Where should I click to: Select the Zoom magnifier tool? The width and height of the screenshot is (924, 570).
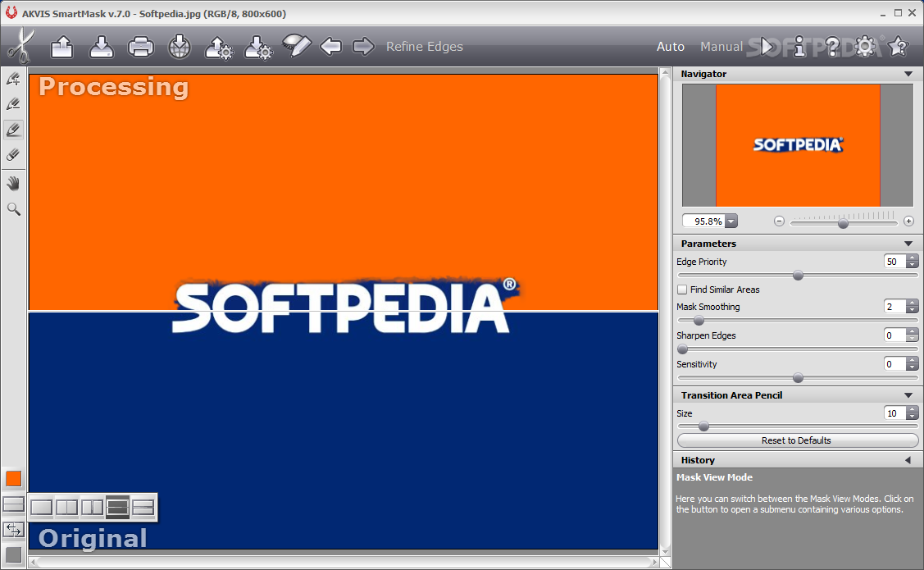13,208
